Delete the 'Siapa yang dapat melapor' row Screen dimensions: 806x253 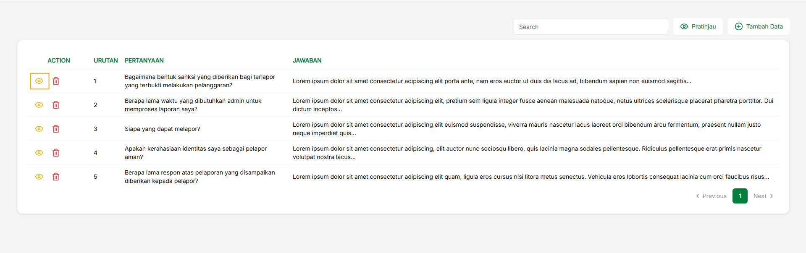click(56, 129)
